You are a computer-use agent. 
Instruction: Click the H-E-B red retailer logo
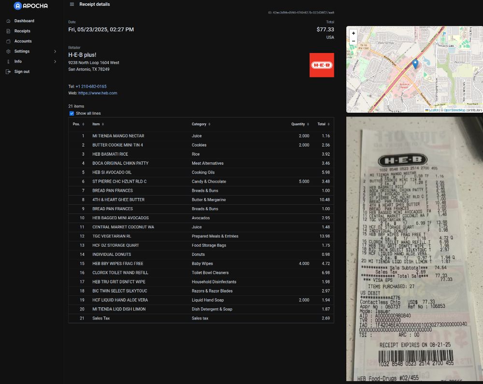click(x=322, y=65)
